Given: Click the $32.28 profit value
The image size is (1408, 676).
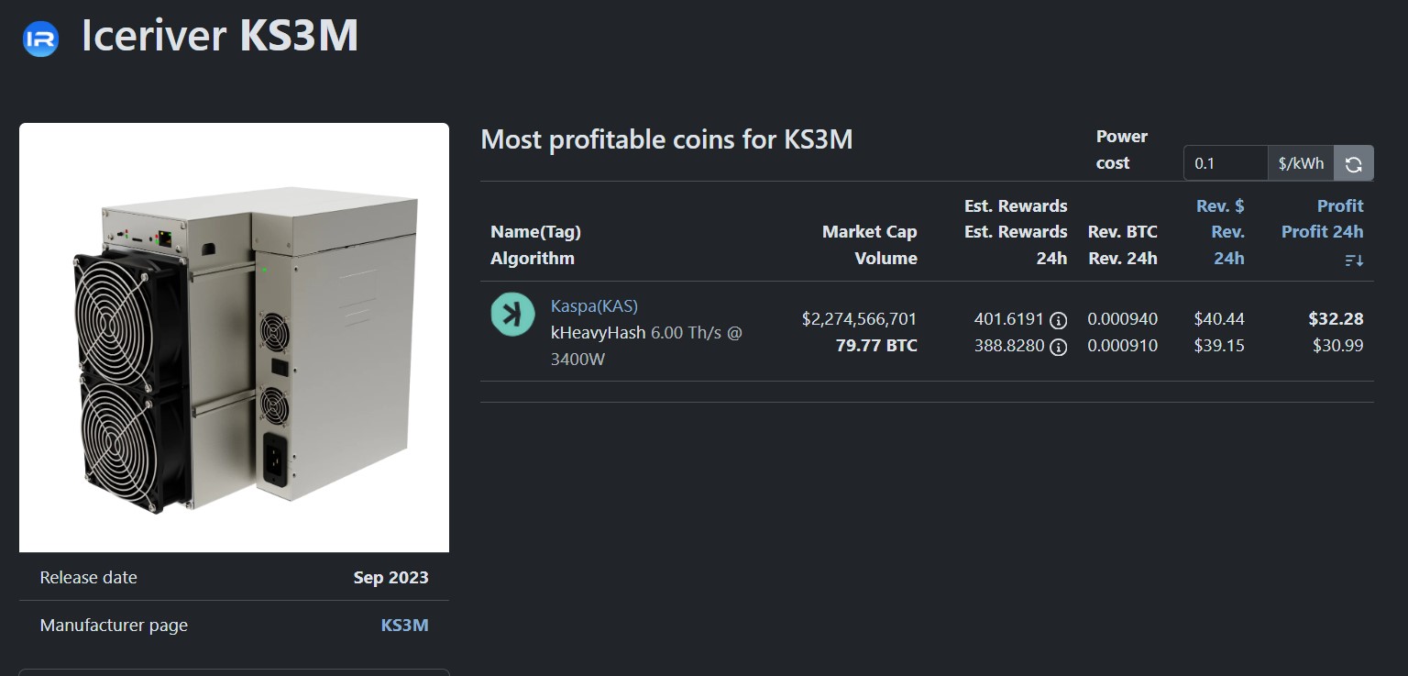Looking at the screenshot, I should click(x=1336, y=319).
